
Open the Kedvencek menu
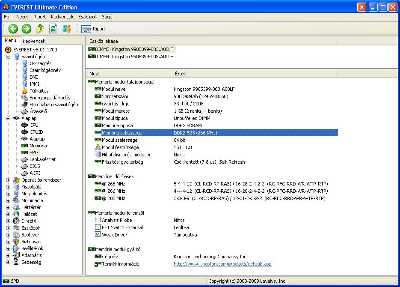62,17
